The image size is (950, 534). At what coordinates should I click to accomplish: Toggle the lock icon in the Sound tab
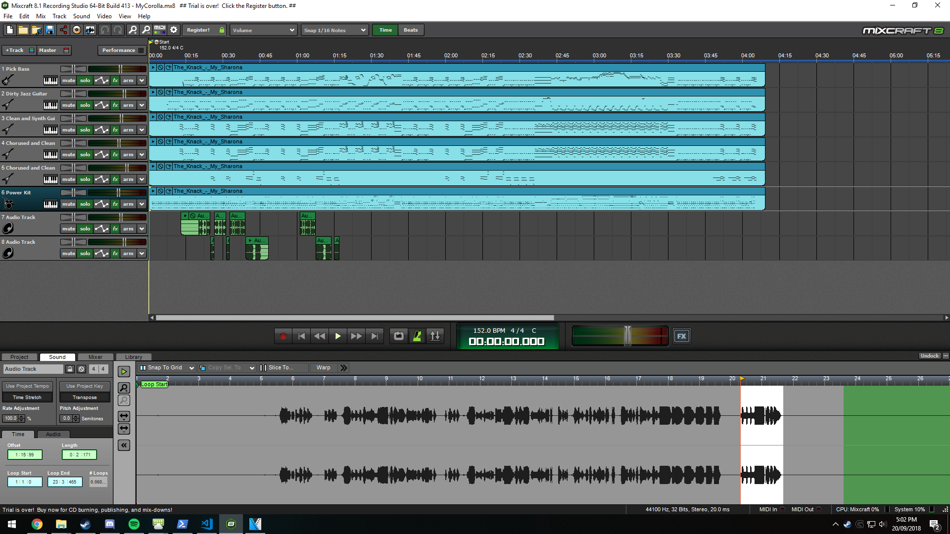[x=70, y=369]
